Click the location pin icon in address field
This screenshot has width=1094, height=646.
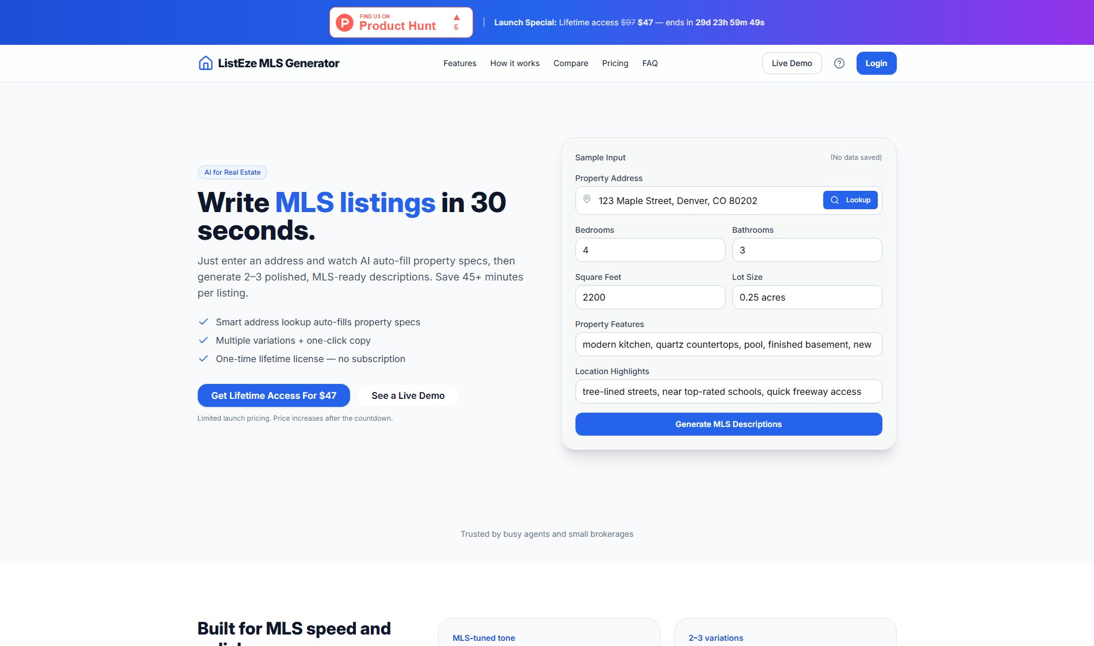click(x=587, y=199)
